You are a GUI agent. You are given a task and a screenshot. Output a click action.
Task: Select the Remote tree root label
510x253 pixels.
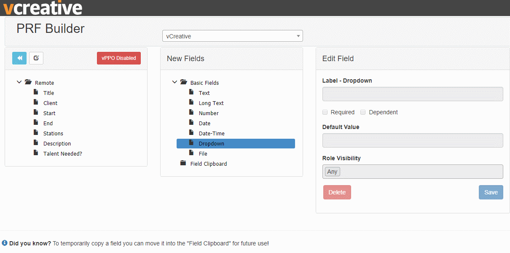pos(45,83)
